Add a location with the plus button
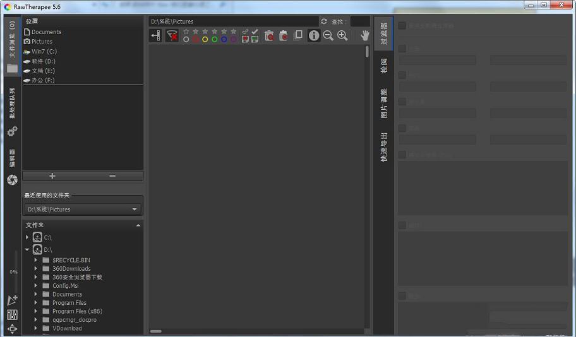Screen dimensions: 576x337 point(52,176)
